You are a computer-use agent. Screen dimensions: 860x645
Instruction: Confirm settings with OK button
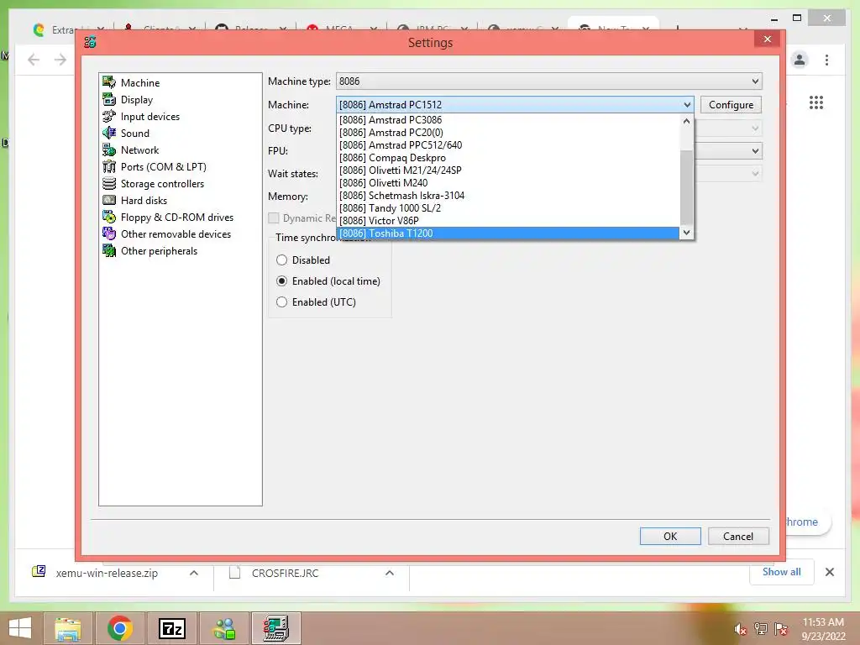pyautogui.click(x=670, y=536)
